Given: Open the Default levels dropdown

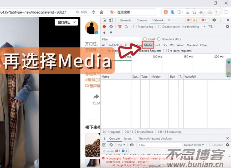Looking at the screenshot, I should tap(194, 145).
